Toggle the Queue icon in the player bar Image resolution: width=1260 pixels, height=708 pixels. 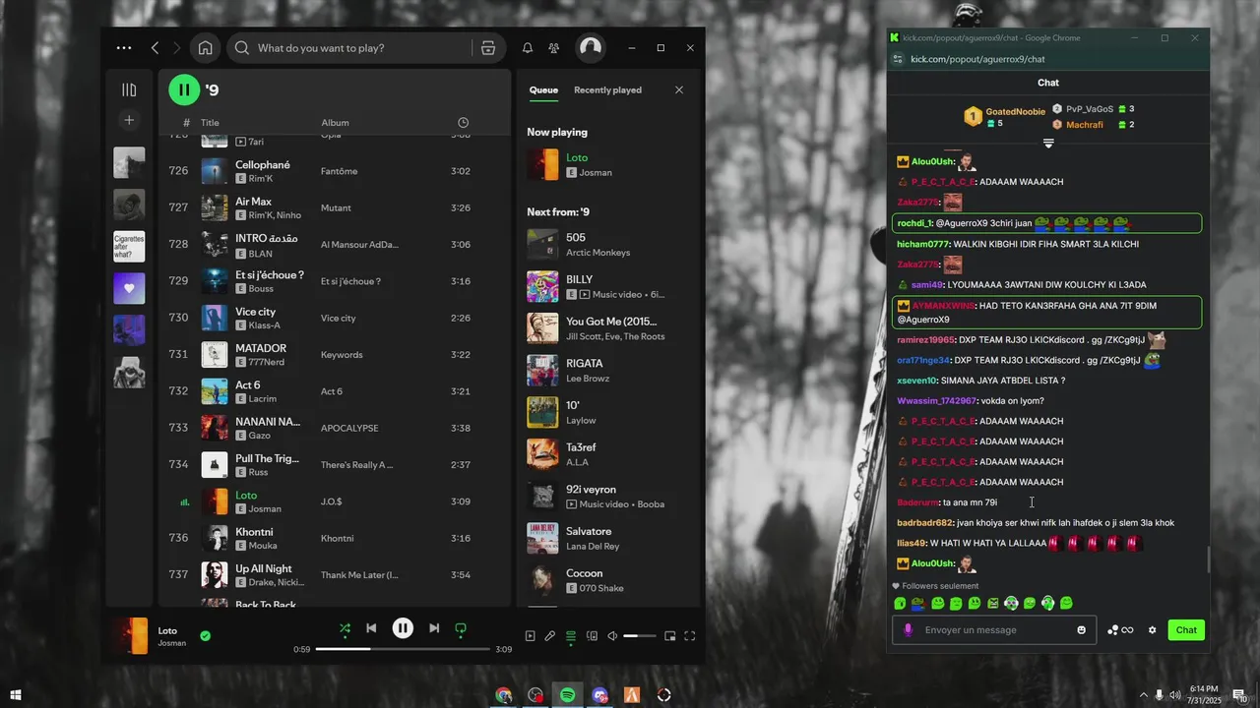pos(571,636)
